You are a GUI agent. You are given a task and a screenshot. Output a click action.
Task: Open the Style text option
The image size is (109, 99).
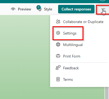[48, 9]
